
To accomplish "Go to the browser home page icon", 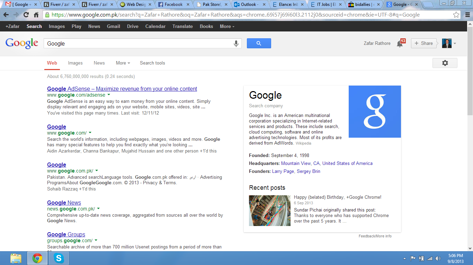I will click(x=36, y=15).
